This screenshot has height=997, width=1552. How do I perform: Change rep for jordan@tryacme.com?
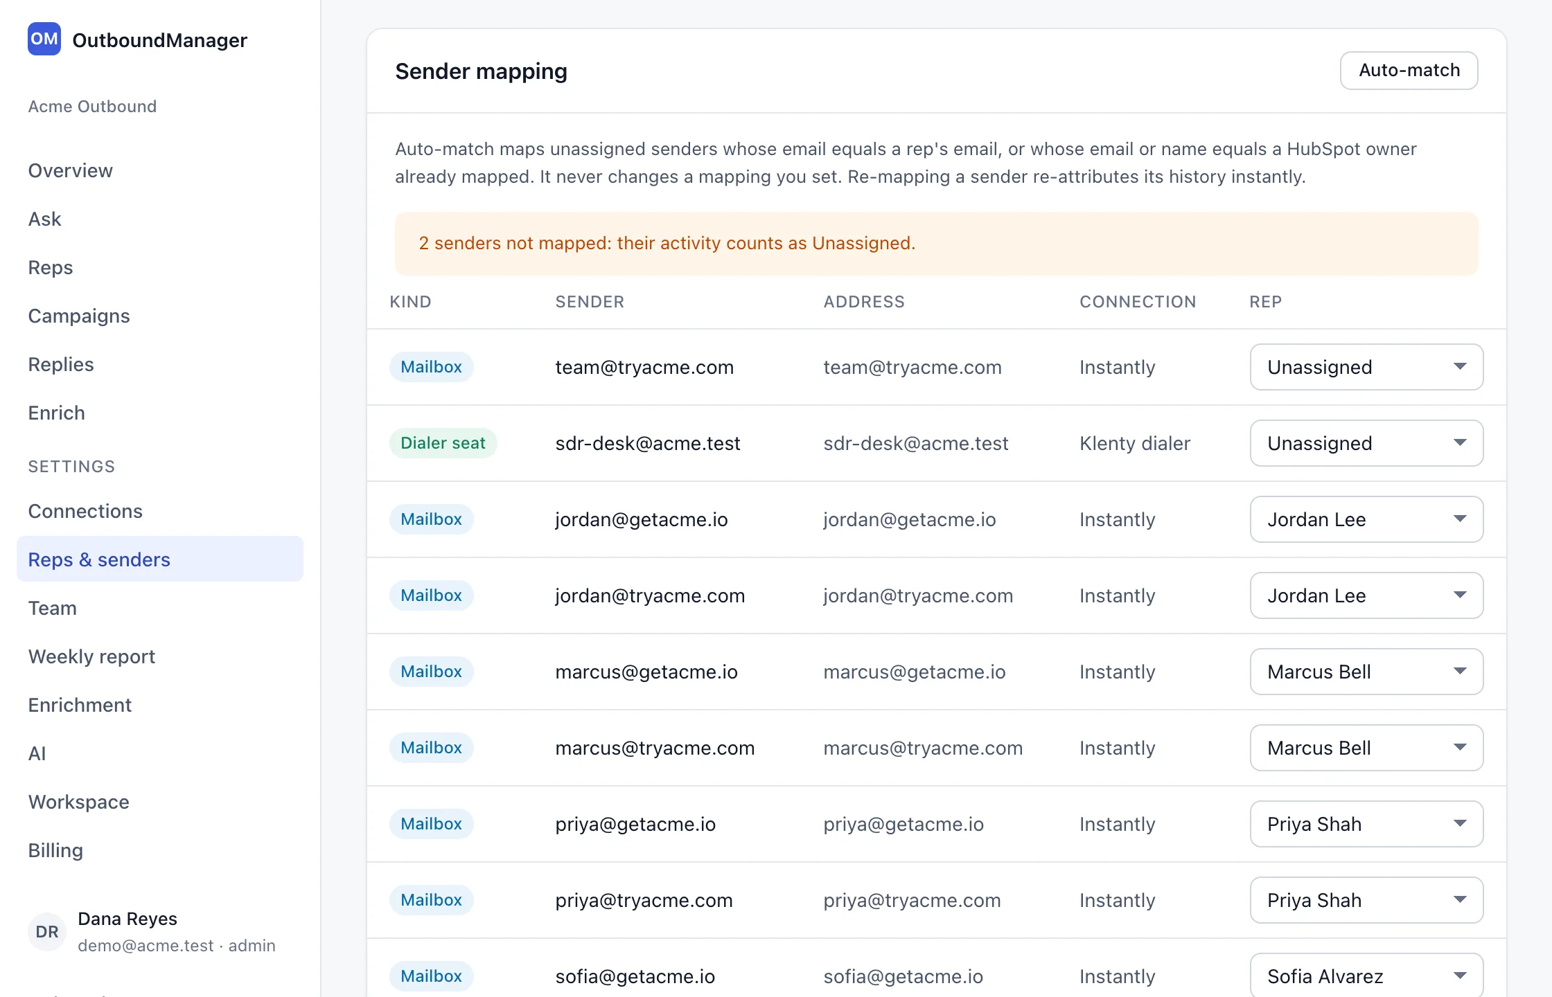click(1366, 595)
